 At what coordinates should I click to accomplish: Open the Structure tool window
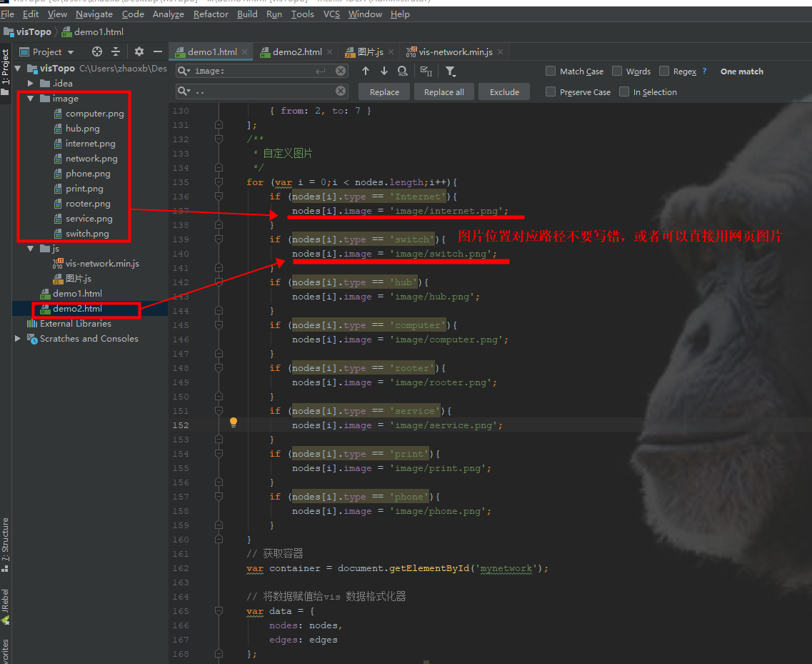pos(5,544)
